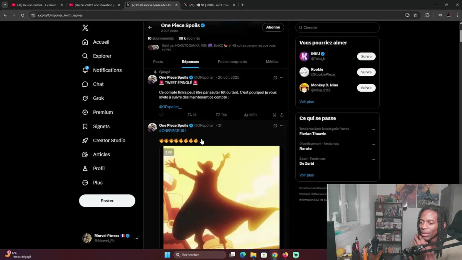Open Microsoft Edge from taskbar
Image resolution: width=462 pixels, height=260 pixels.
coord(243,255)
